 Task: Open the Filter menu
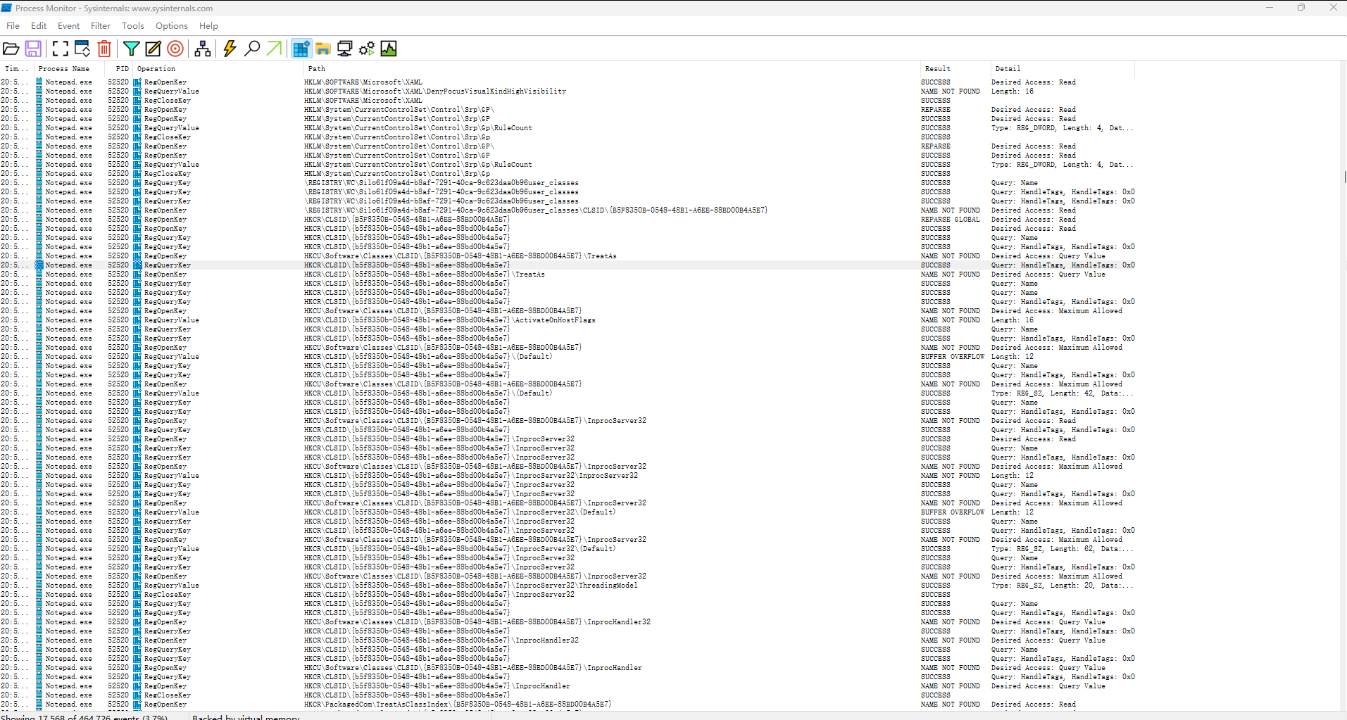pos(101,26)
